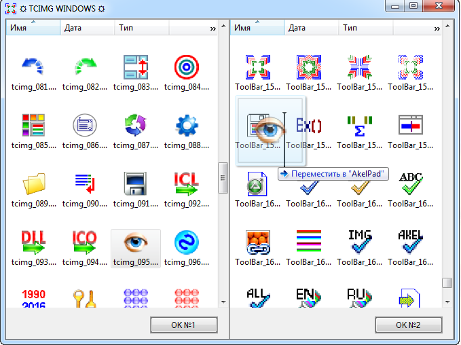Click the ICO arrow icon tcimg_094

[x=85, y=242]
